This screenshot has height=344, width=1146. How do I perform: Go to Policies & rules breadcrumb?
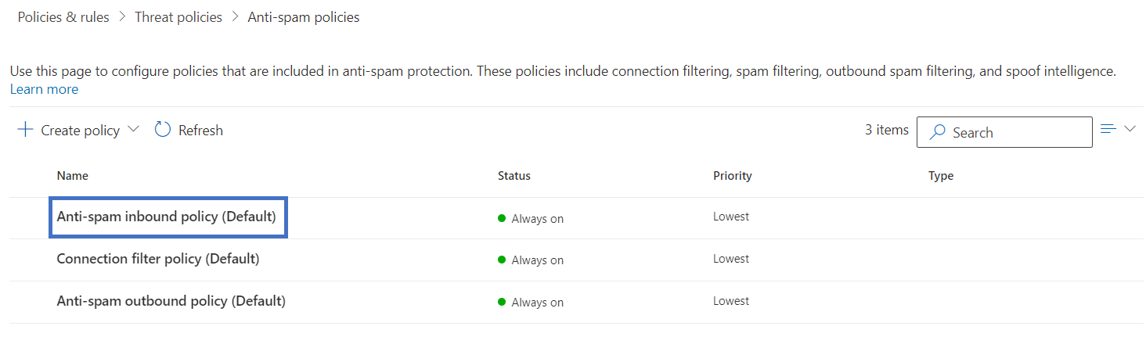(63, 16)
